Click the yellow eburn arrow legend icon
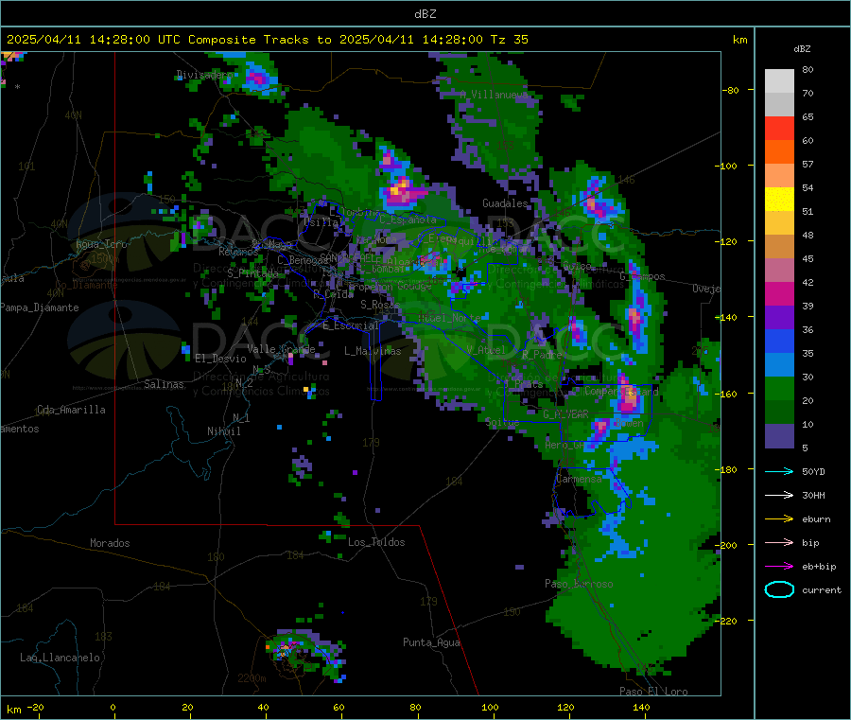Screen dimensions: 851x720 point(779,518)
